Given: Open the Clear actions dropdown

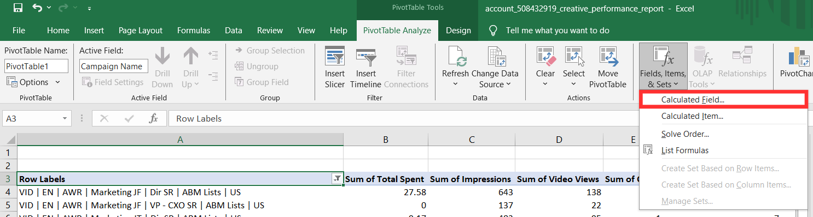Looking at the screenshot, I should (545, 79).
